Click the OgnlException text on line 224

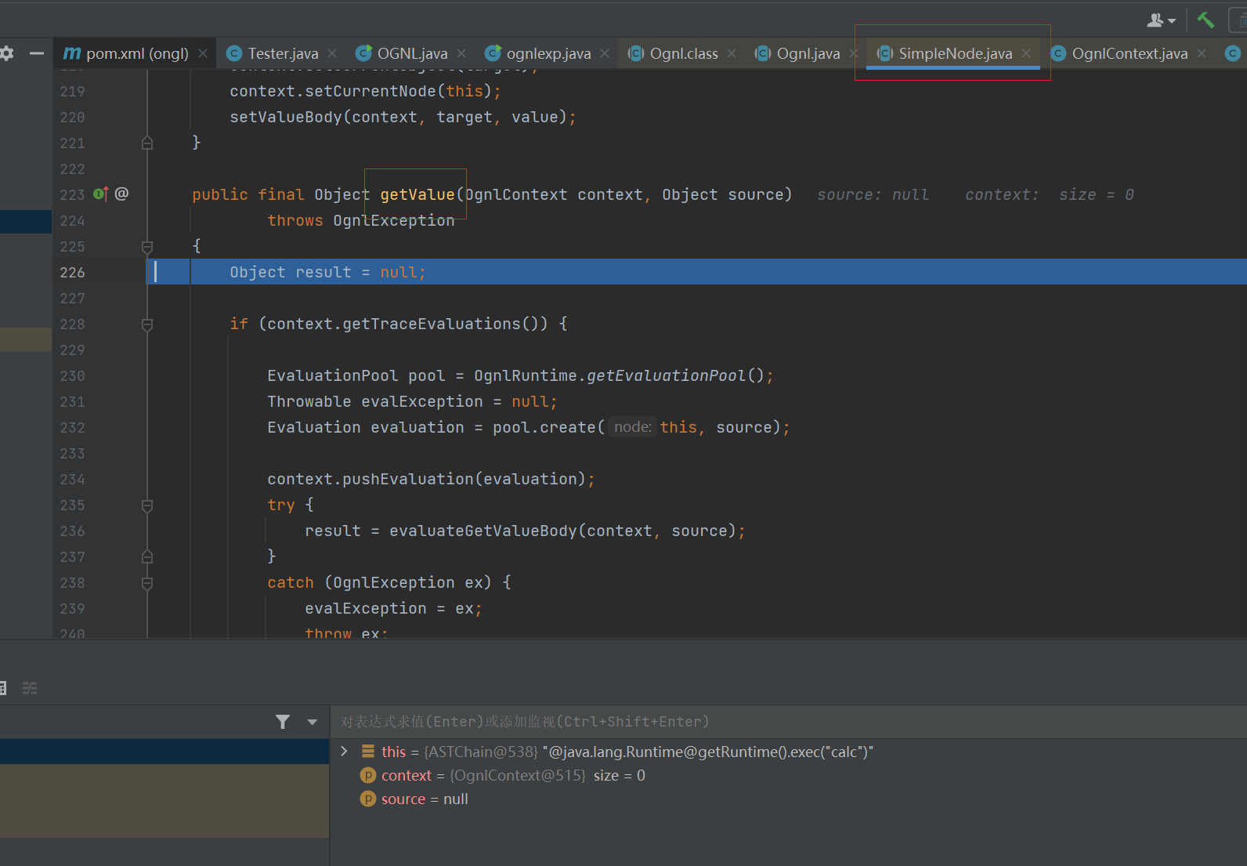tap(393, 220)
